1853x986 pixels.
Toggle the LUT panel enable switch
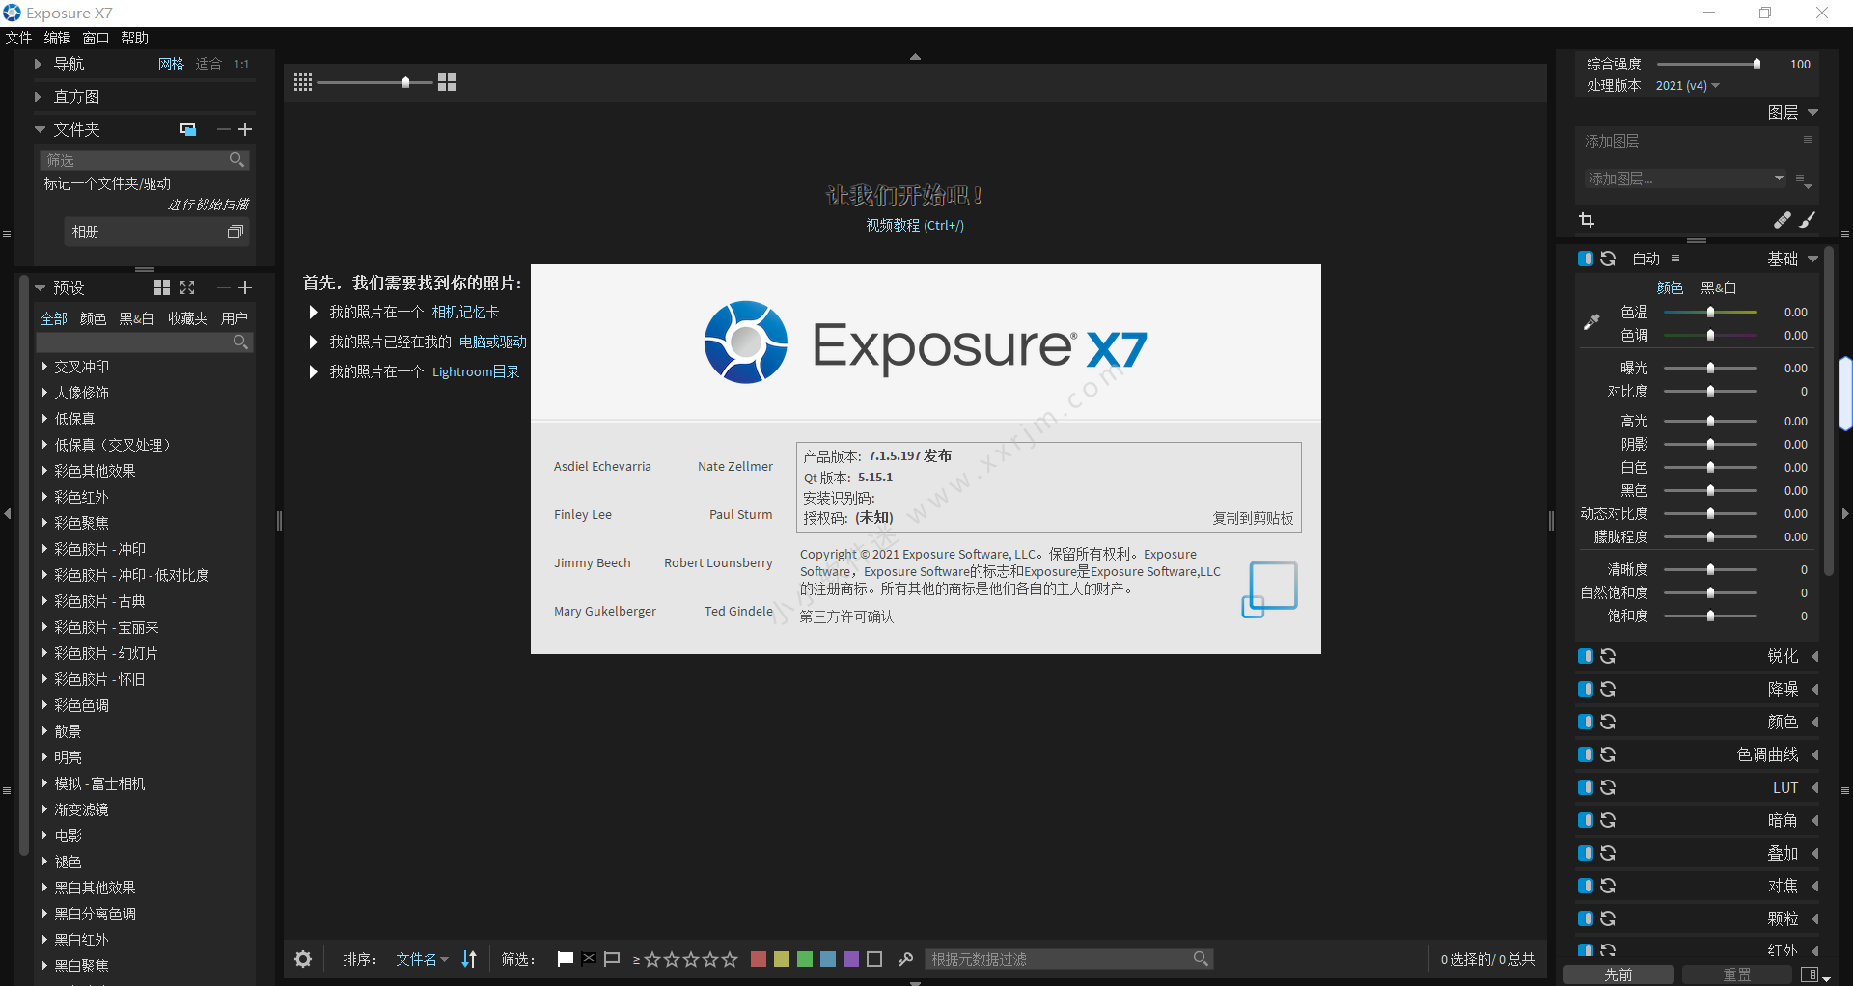[x=1586, y=787]
